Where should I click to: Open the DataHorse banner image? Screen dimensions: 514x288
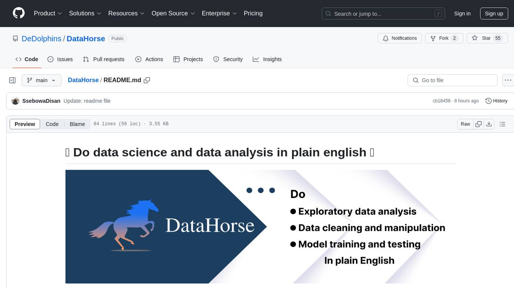tap(260, 227)
